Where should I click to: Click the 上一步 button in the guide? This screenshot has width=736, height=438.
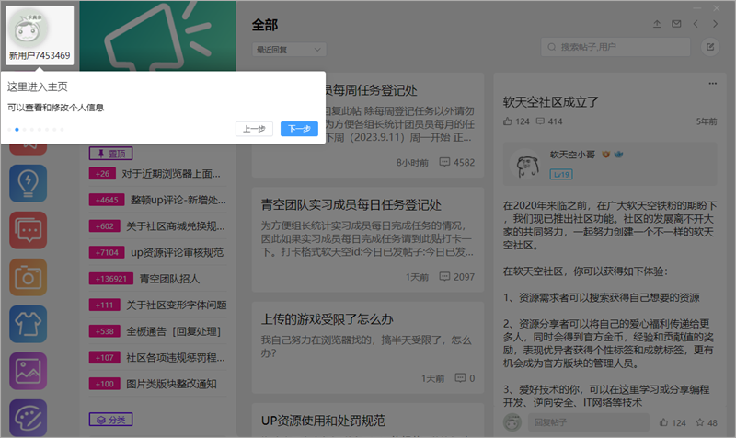254,129
